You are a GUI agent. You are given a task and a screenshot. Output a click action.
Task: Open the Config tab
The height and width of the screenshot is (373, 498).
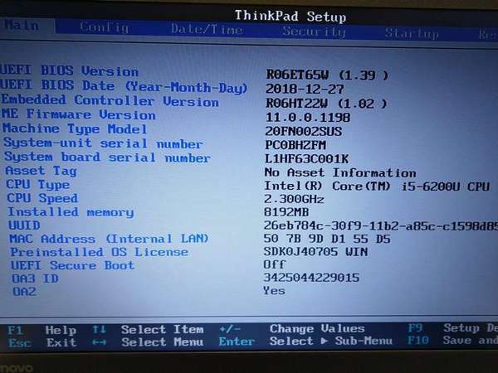click(x=105, y=27)
